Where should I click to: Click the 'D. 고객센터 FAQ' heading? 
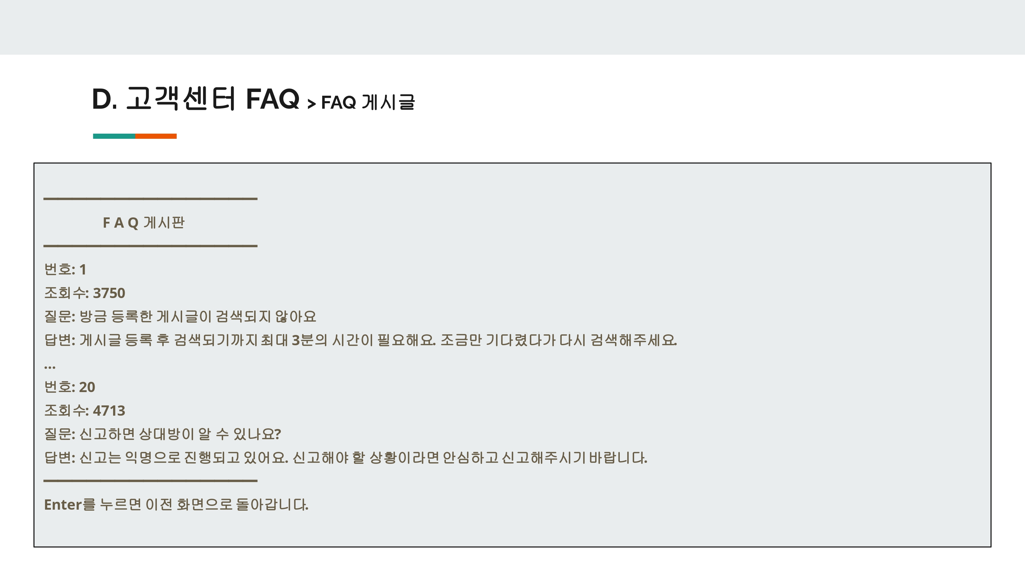tap(195, 99)
